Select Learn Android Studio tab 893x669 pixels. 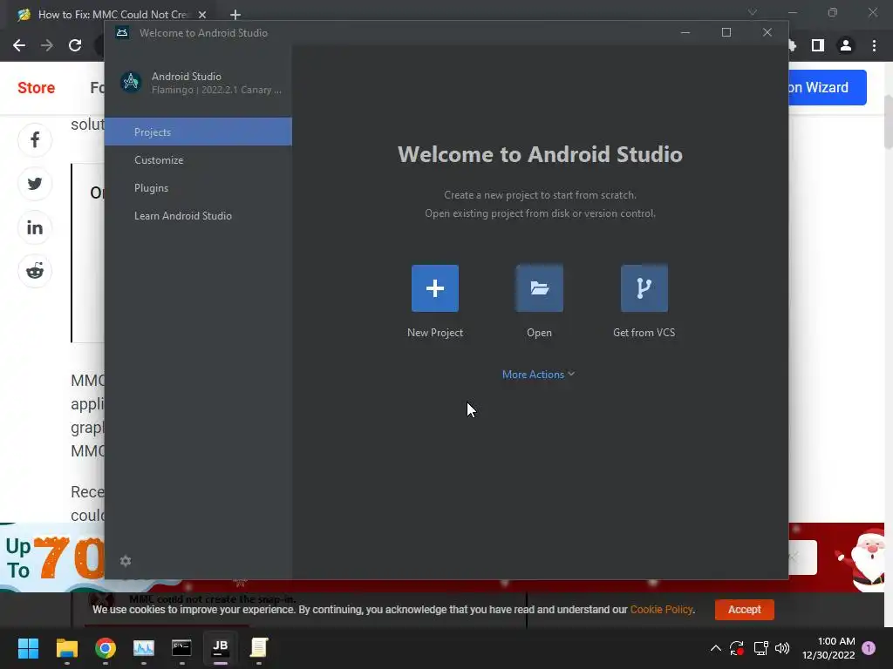(198, 216)
